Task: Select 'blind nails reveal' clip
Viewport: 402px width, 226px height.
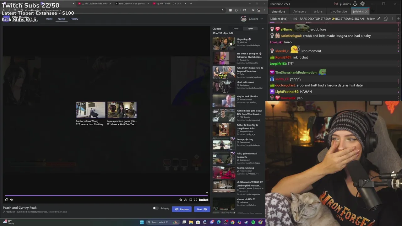Action: pyautogui.click(x=238, y=87)
